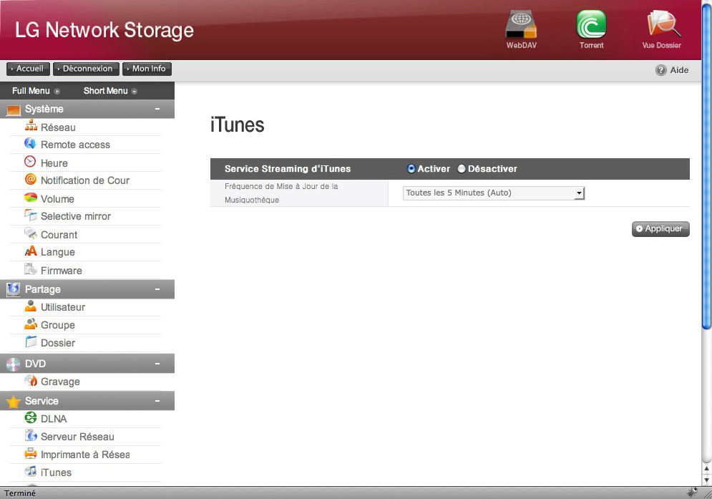Screen dimensions: 712x499
Task: Open the WebDAV icon in header
Action: pos(520,27)
